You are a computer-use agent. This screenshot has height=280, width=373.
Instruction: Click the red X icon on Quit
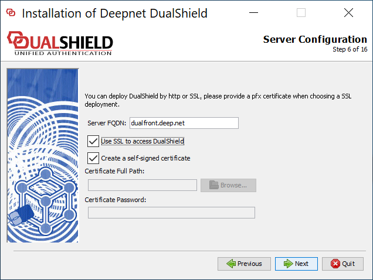335,264
